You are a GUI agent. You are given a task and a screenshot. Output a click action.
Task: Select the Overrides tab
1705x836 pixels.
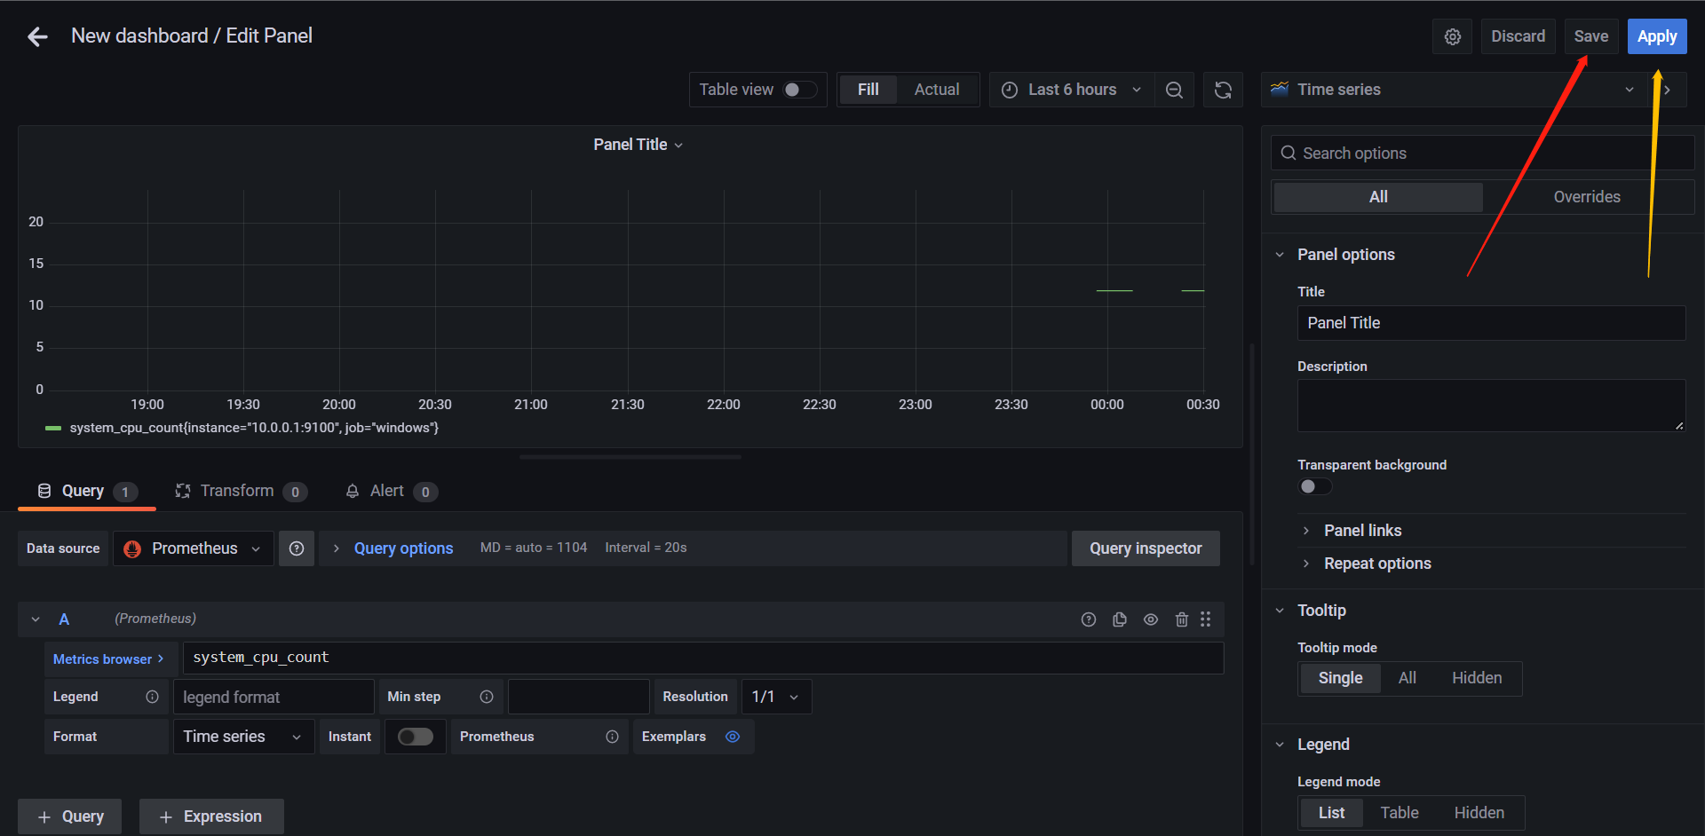coord(1587,197)
